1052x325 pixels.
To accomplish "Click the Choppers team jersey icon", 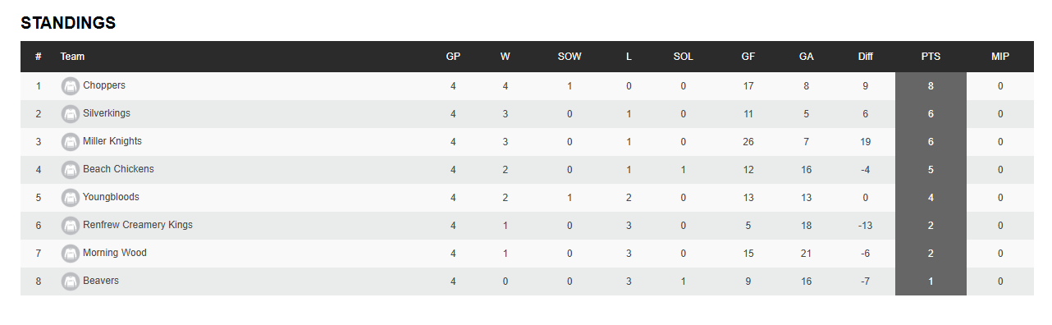I will (x=71, y=86).
